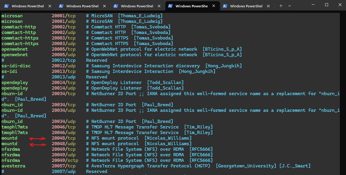Screen dimensions: 346x175
Task: Switch to the first Windows PowerShell tab
Action: [28, 6]
